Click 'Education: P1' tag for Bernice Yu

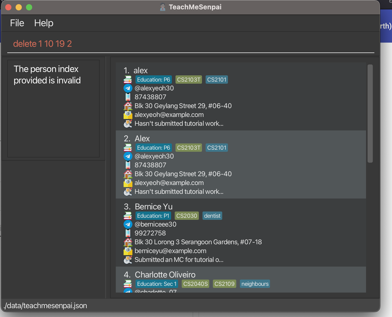[x=153, y=216]
